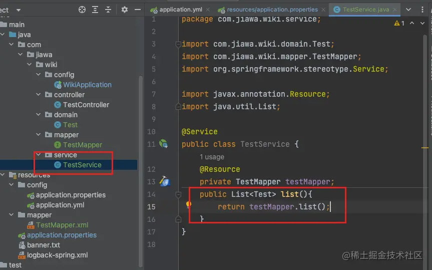
Task: Click line number 15 in gutter
Action: click(151, 207)
